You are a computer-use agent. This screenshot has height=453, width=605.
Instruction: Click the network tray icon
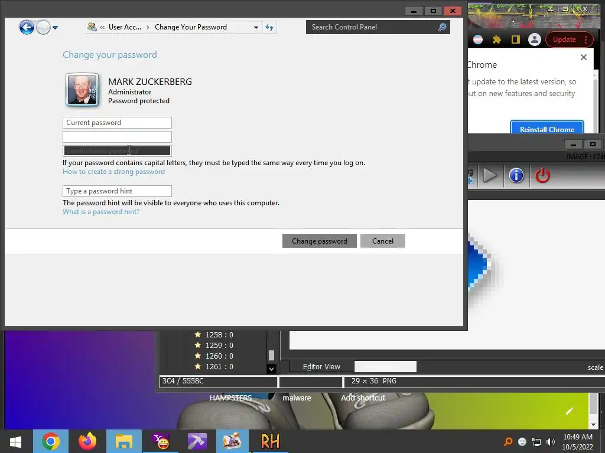click(536, 442)
